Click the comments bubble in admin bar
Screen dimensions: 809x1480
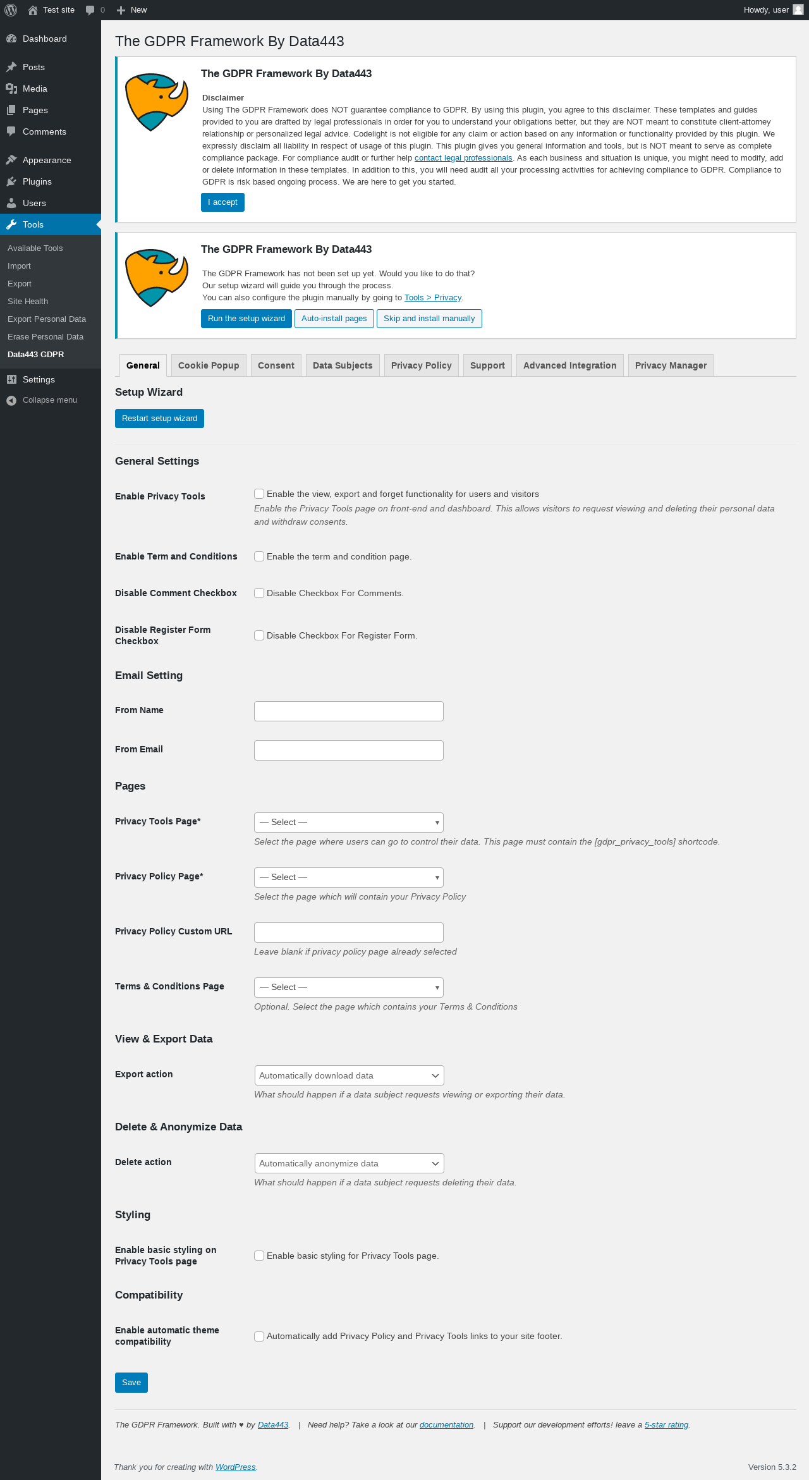coord(90,10)
